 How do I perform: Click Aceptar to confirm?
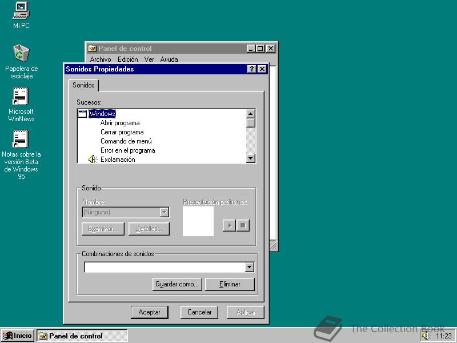[150, 312]
